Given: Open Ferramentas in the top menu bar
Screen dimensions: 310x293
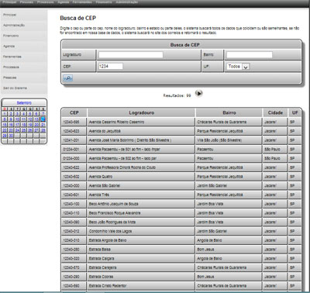Looking at the screenshot, I should (x=82, y=2).
